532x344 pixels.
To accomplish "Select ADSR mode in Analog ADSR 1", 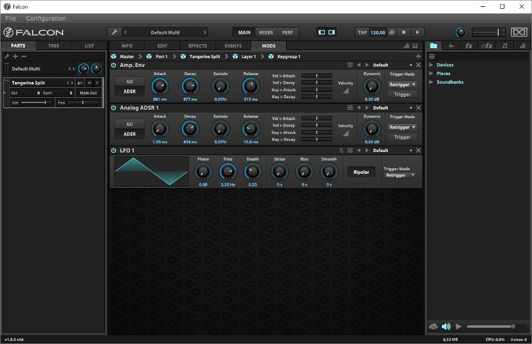I will tap(130, 134).
